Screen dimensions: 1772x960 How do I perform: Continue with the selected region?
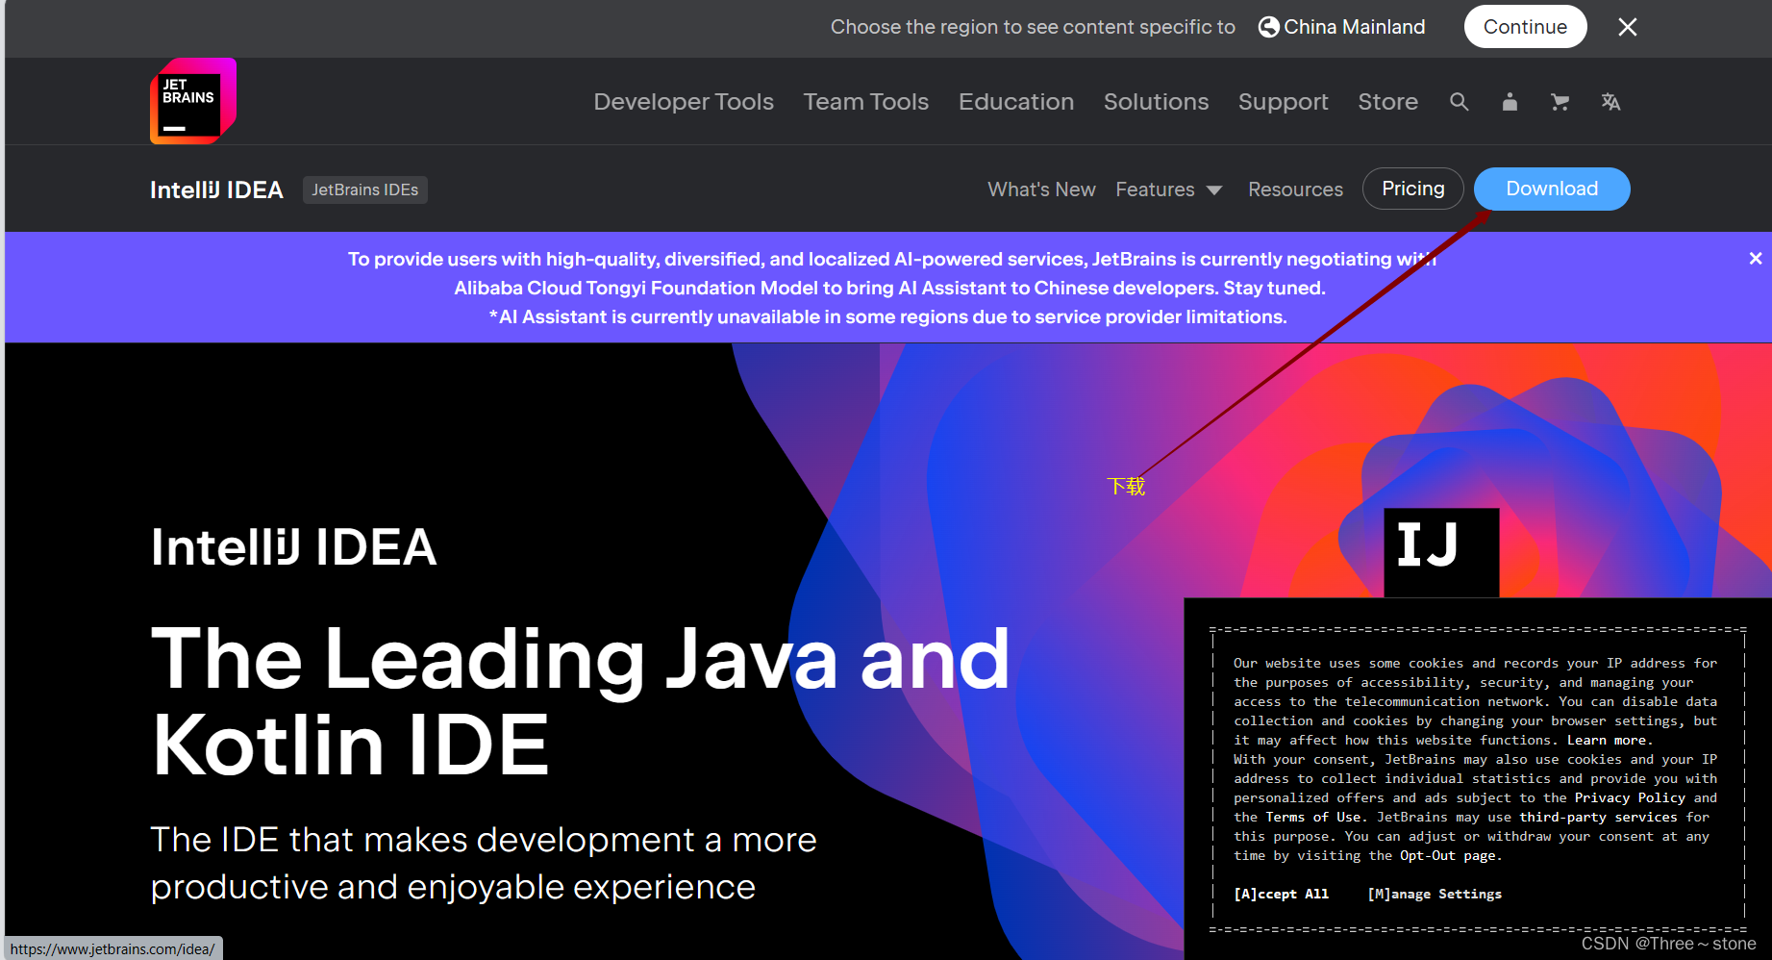tap(1525, 26)
